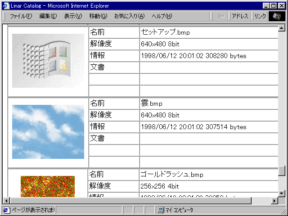Minimize the Internet Explorer window
288x216 pixels.
[x=266, y=6]
